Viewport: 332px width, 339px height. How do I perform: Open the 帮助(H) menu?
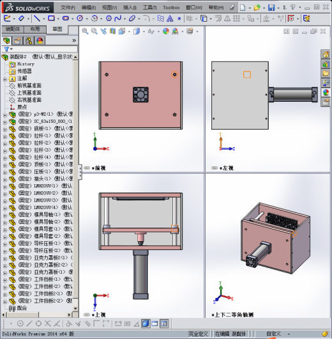tap(216, 8)
